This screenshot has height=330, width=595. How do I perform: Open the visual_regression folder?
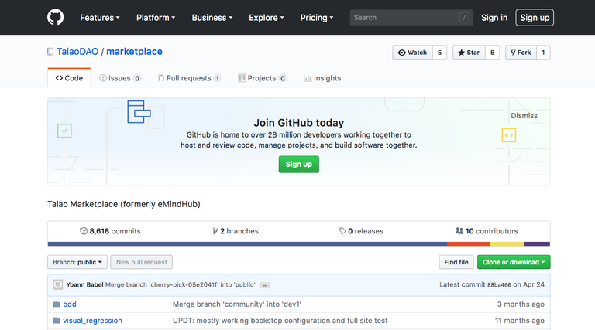click(x=93, y=321)
